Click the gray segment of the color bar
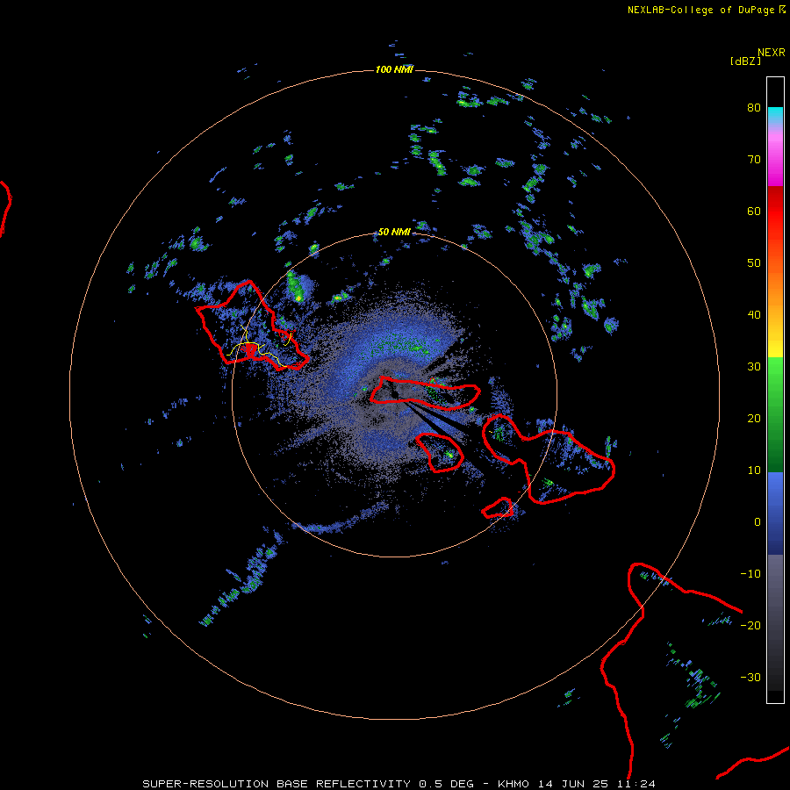790x790 pixels. pyautogui.click(x=775, y=585)
